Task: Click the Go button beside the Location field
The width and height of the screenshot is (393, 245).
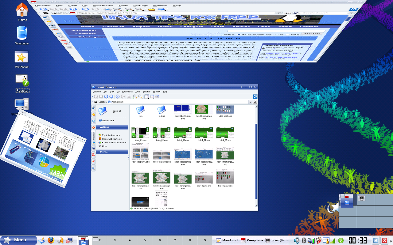Action: coord(255,102)
